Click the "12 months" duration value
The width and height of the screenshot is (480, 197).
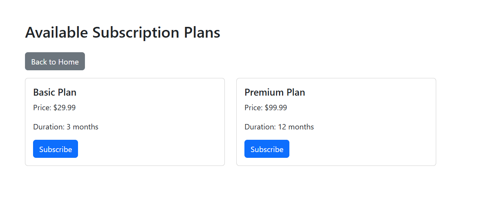(296, 127)
